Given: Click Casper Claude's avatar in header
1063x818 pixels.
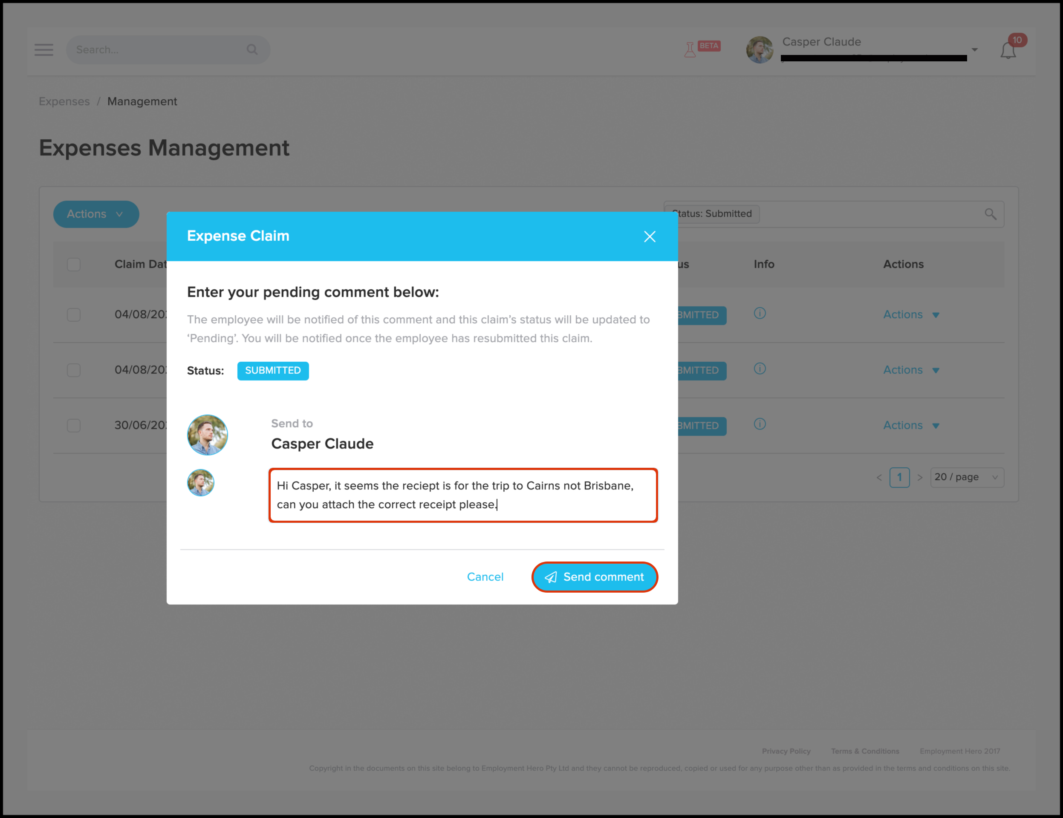Looking at the screenshot, I should pyautogui.click(x=759, y=50).
